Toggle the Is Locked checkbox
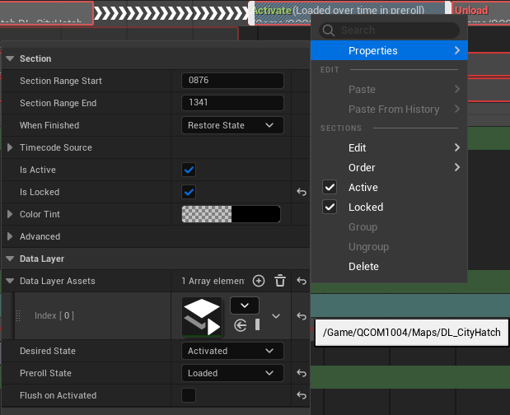 pos(189,192)
